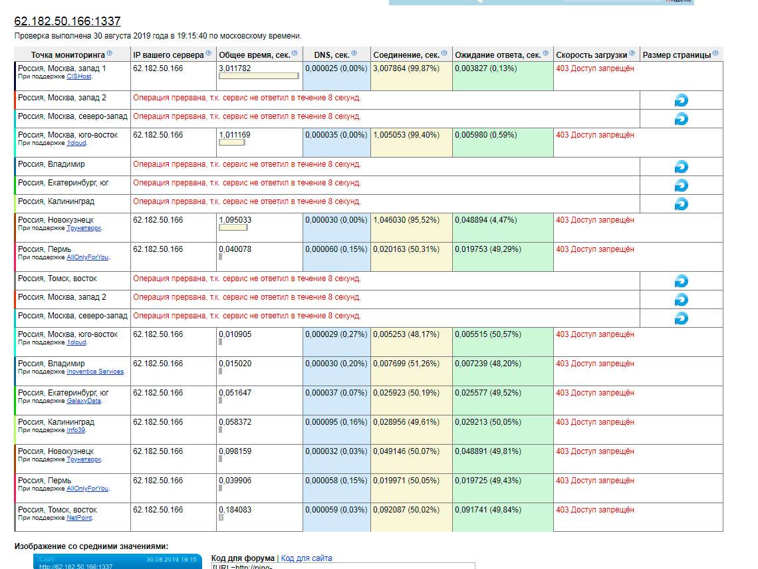Retry Москва, северо-запад row above 0,010905 row
This screenshot has height=569, width=758.
[681, 318]
